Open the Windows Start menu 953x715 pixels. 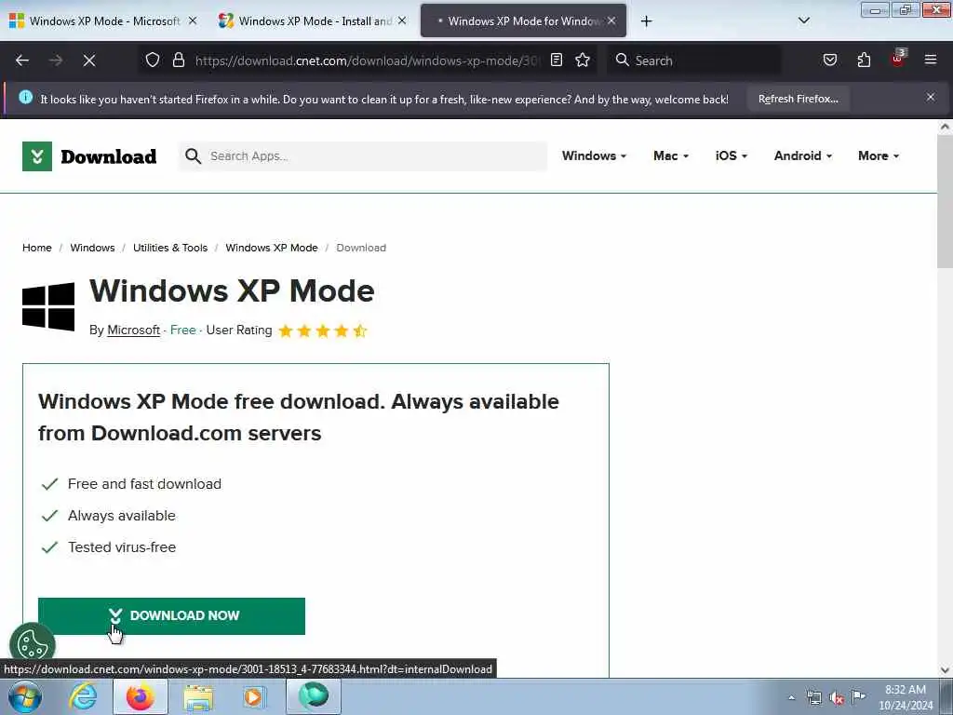pos(25,696)
